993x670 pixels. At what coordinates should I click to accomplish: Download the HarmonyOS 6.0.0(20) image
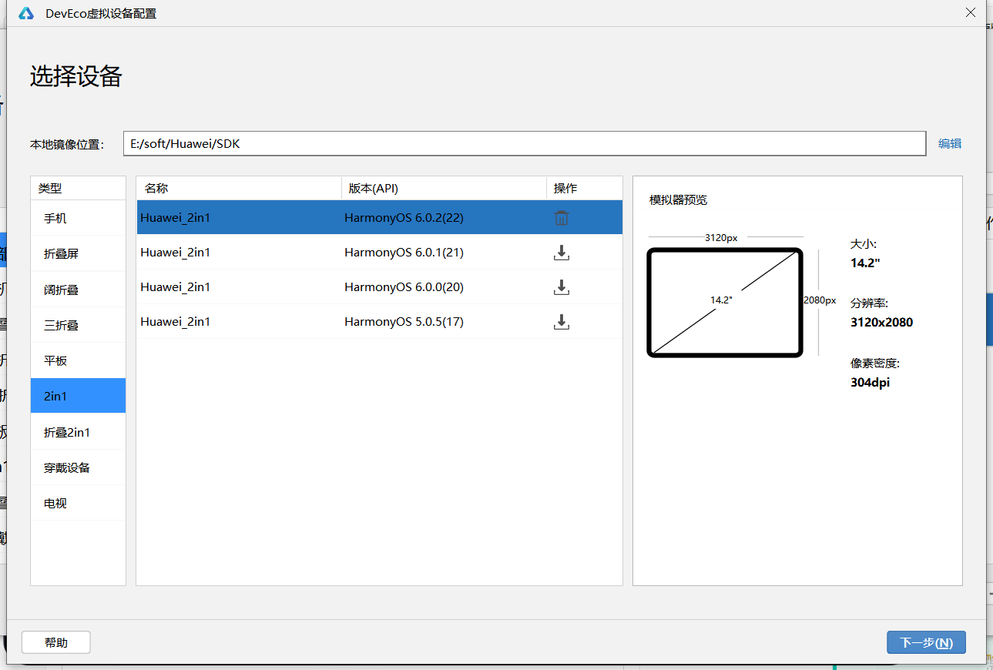tap(562, 287)
